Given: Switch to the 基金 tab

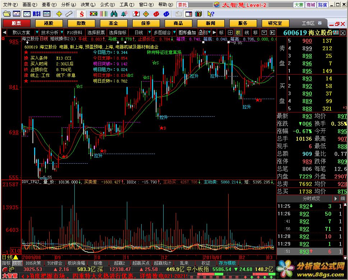Looking at the screenshot, I should pyautogui.click(x=113, y=23).
